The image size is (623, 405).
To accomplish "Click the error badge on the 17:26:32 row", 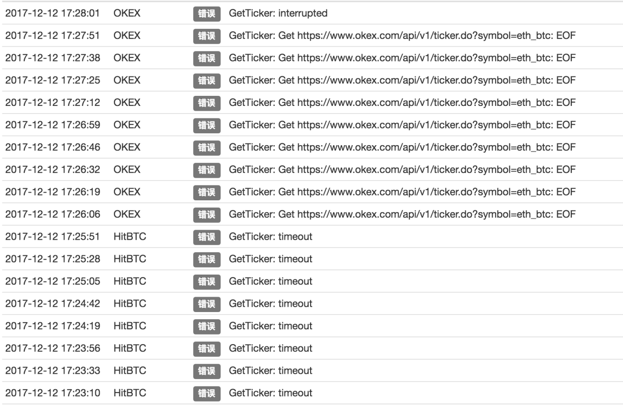I will (x=206, y=170).
